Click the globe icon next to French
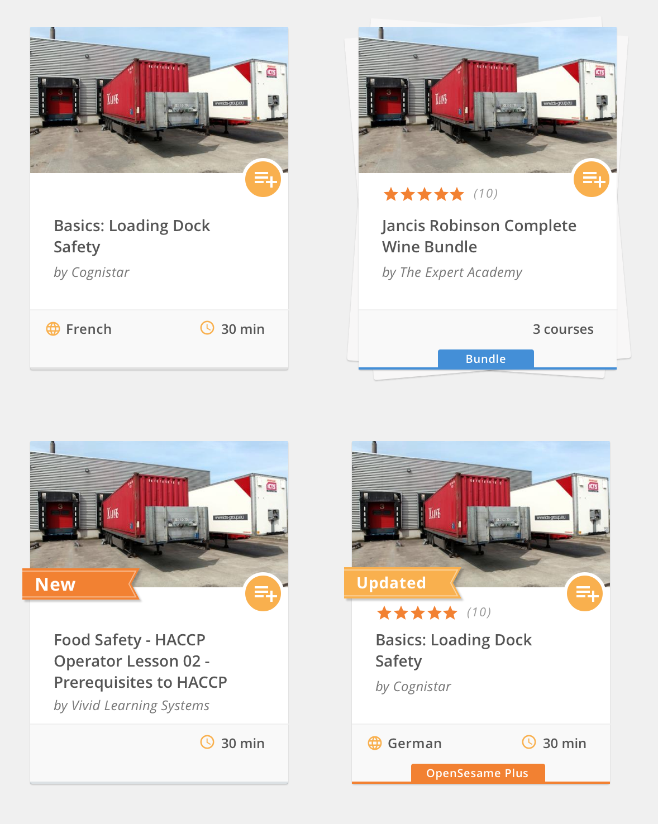 click(x=53, y=329)
